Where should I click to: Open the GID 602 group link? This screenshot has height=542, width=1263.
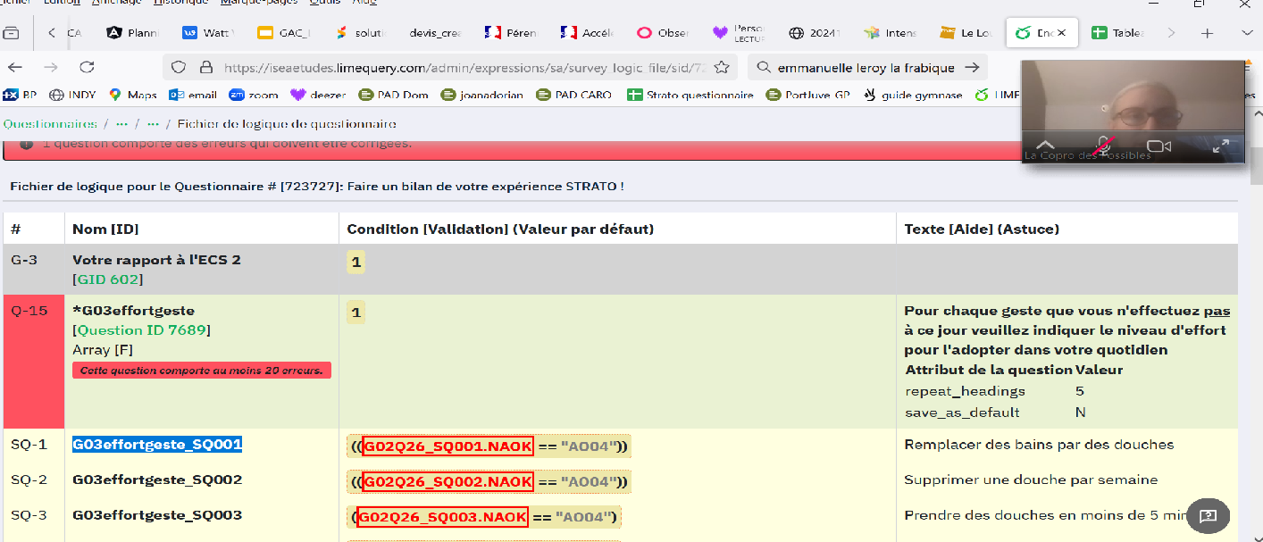click(107, 279)
